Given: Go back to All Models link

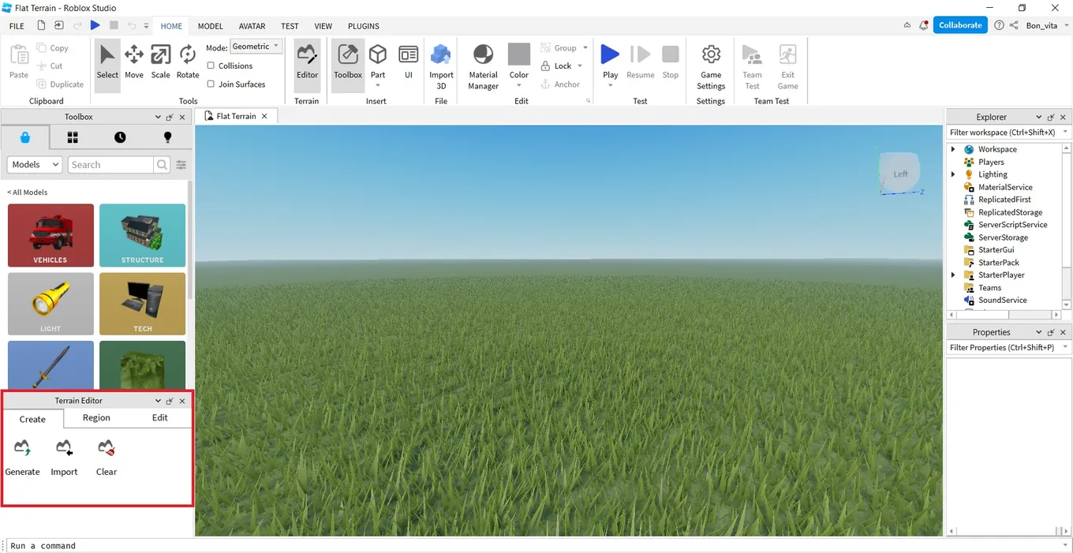Looking at the screenshot, I should click(28, 192).
